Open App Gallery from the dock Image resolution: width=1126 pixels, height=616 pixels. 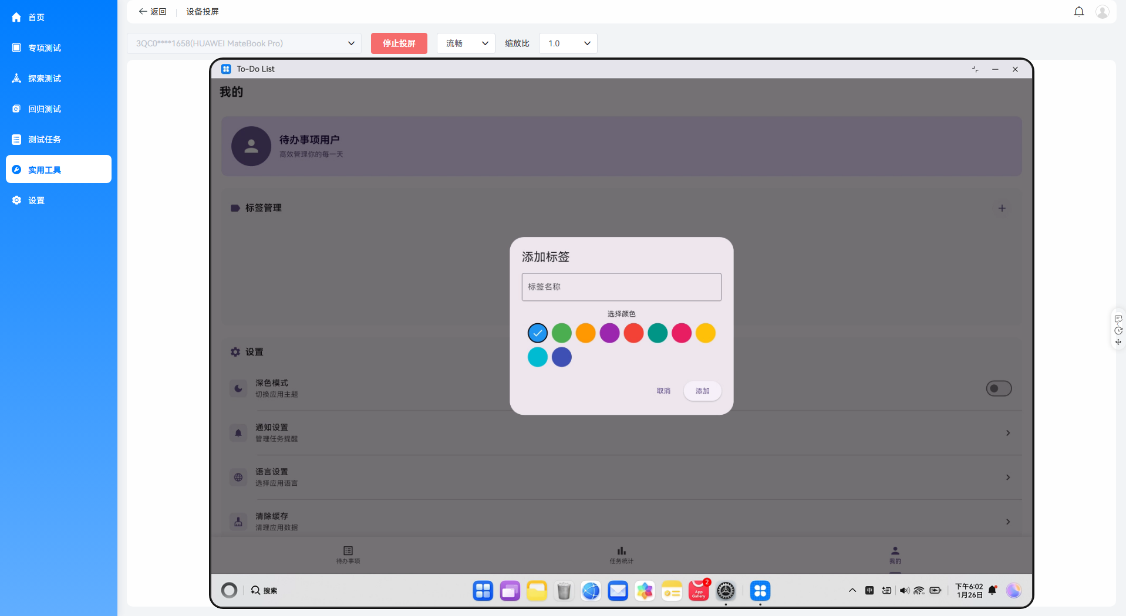tap(698, 591)
